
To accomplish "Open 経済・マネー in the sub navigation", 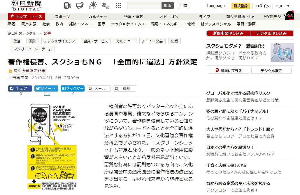I will [x=80, y=24].
